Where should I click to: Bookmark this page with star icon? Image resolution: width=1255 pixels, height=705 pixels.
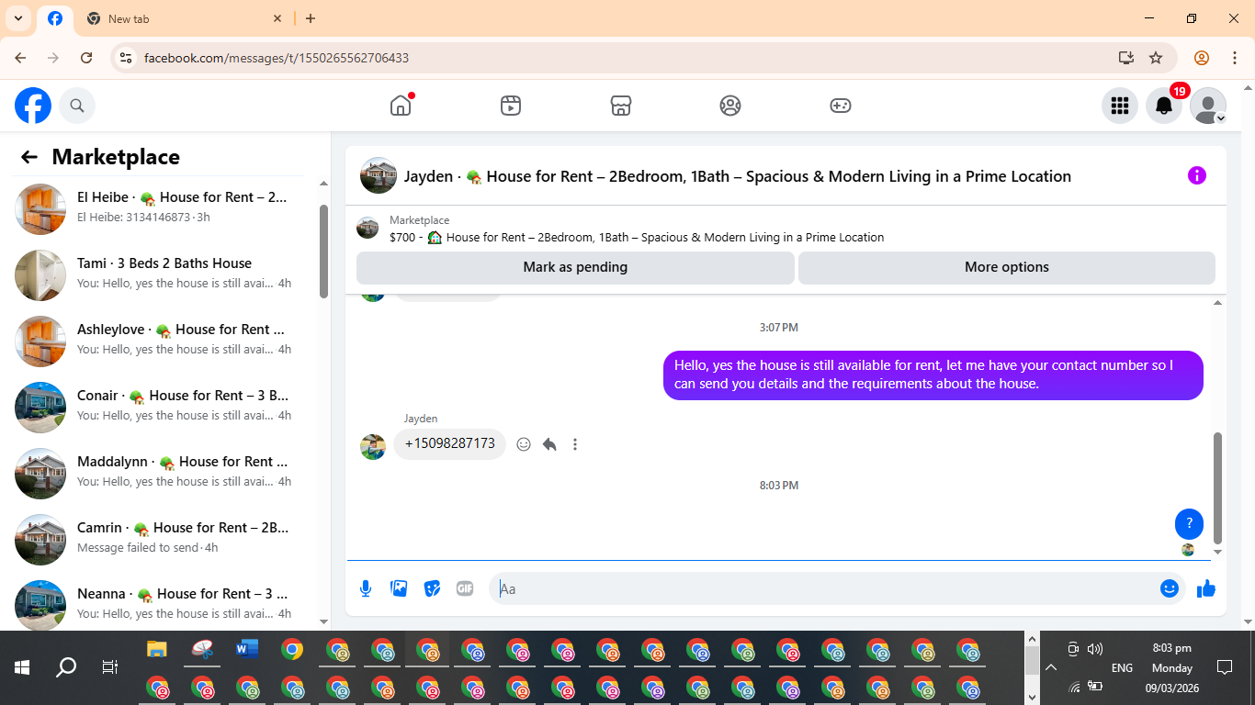click(1156, 58)
